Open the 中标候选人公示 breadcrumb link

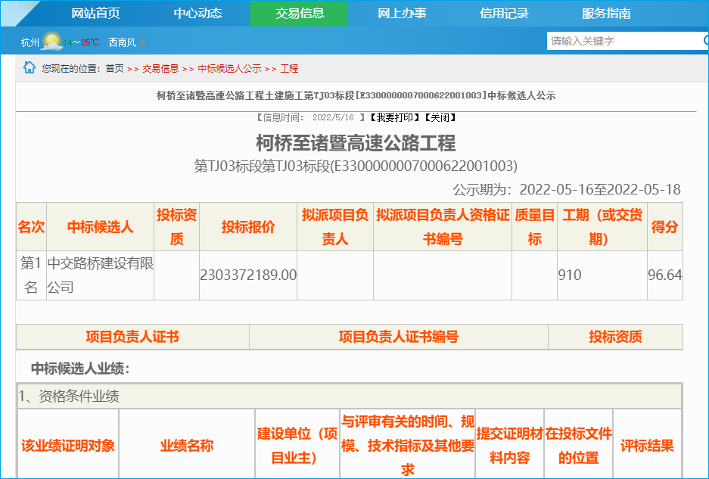pyautogui.click(x=229, y=69)
